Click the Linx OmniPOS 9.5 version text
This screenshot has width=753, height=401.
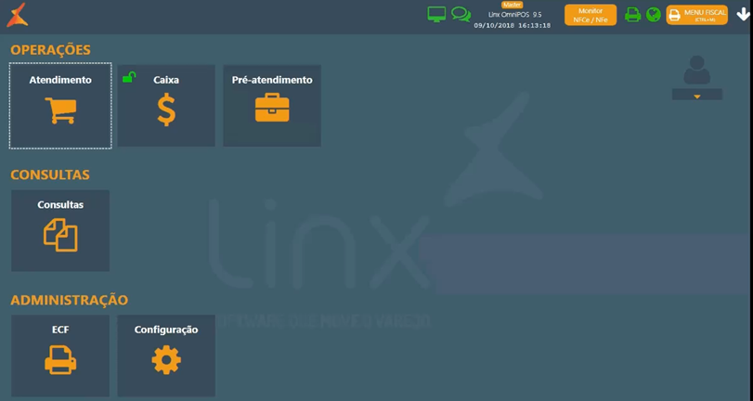click(514, 15)
